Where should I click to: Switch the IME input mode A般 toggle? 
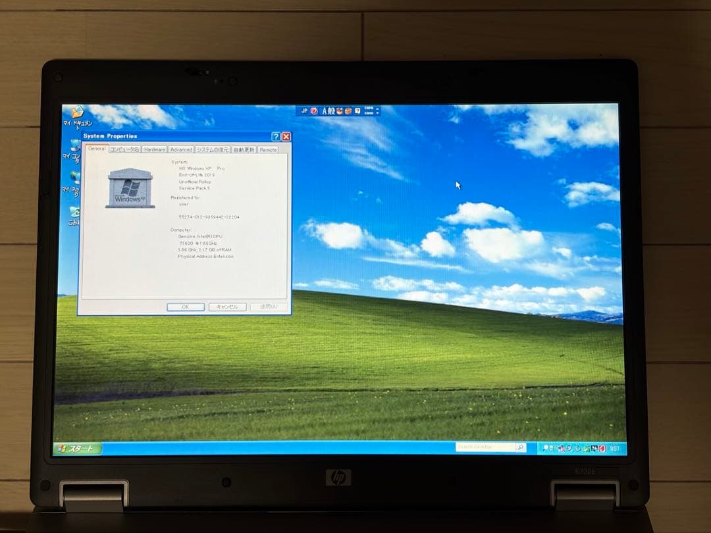coord(327,111)
